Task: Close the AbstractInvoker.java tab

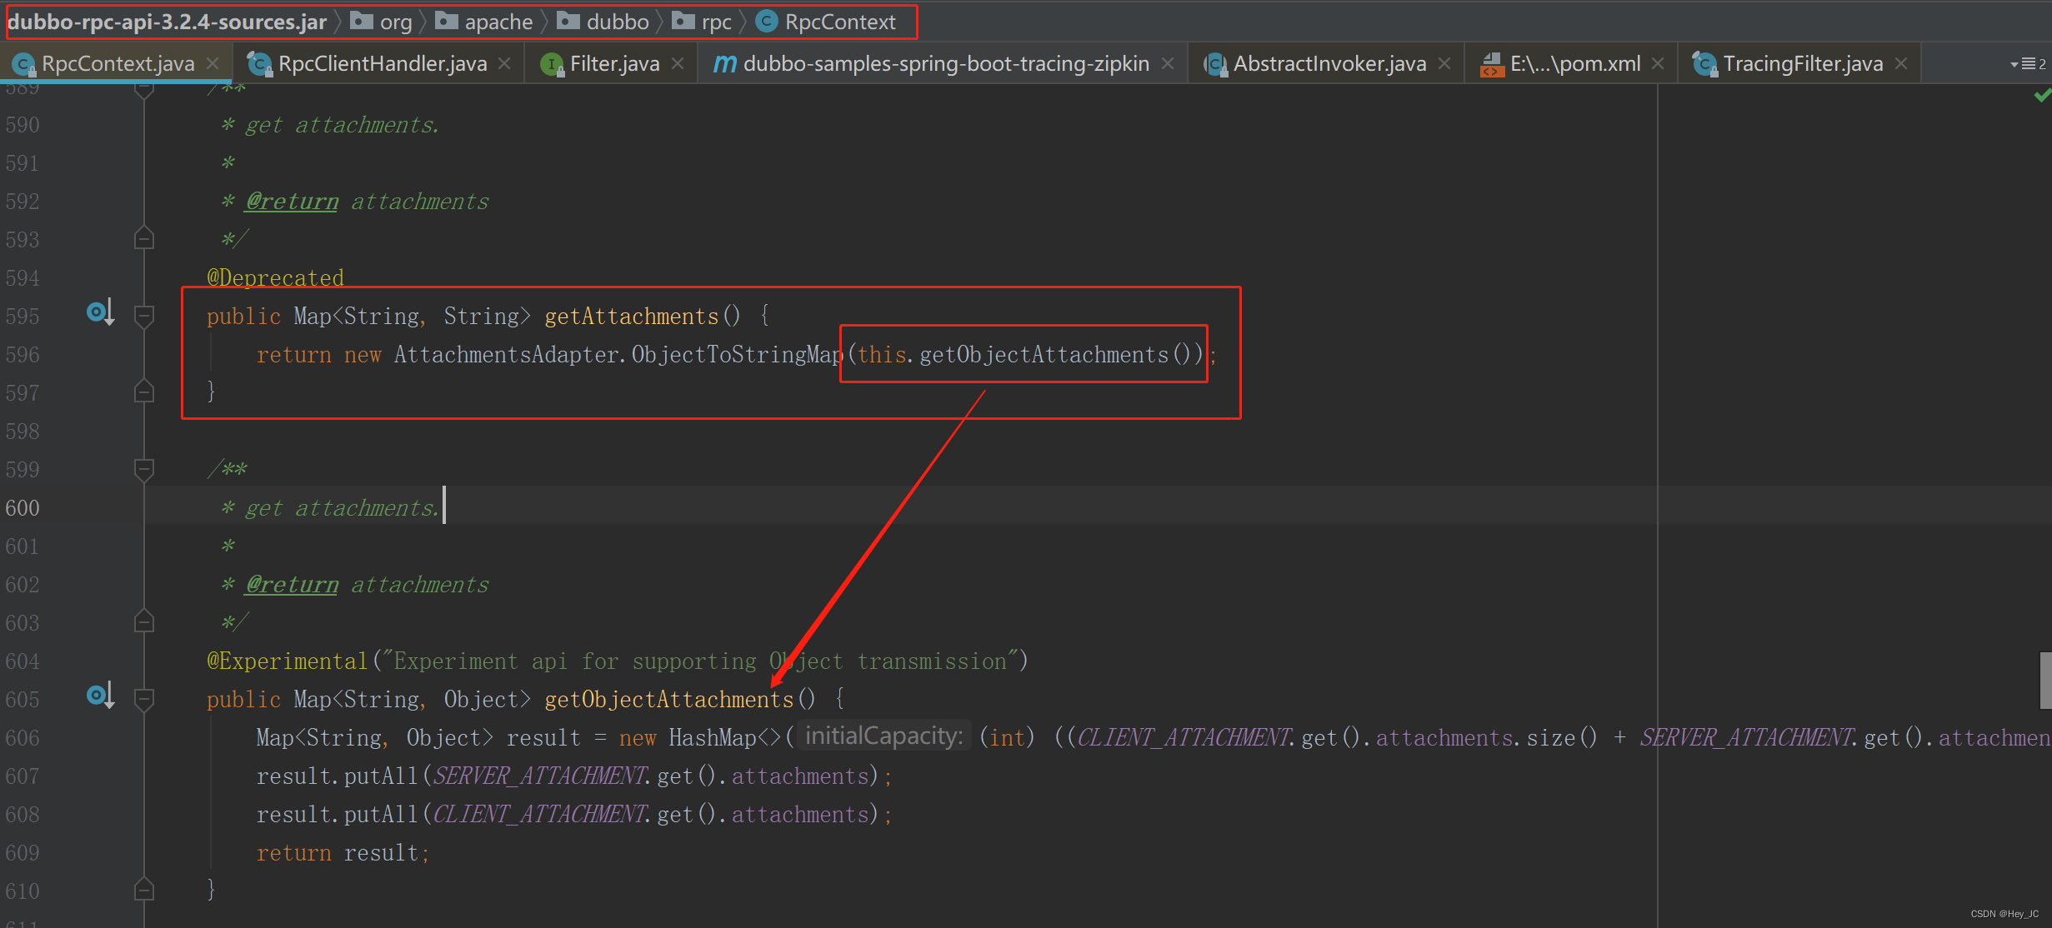Action: click(x=1444, y=64)
